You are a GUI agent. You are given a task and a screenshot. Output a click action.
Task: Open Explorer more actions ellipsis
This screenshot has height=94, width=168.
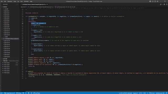(x=17, y=4)
